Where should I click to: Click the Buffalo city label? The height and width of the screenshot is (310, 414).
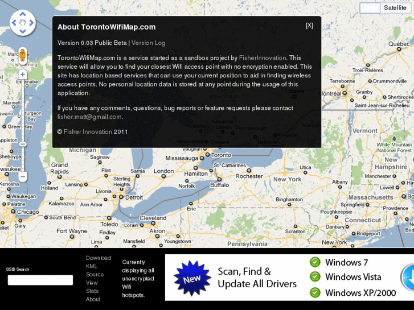[219, 185]
